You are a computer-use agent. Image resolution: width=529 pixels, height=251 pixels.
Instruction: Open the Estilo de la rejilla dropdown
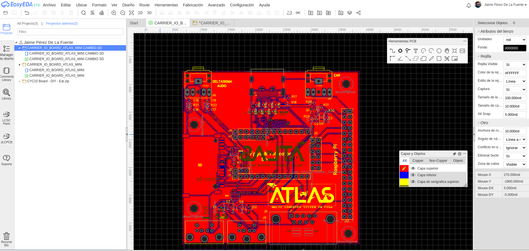515,81
